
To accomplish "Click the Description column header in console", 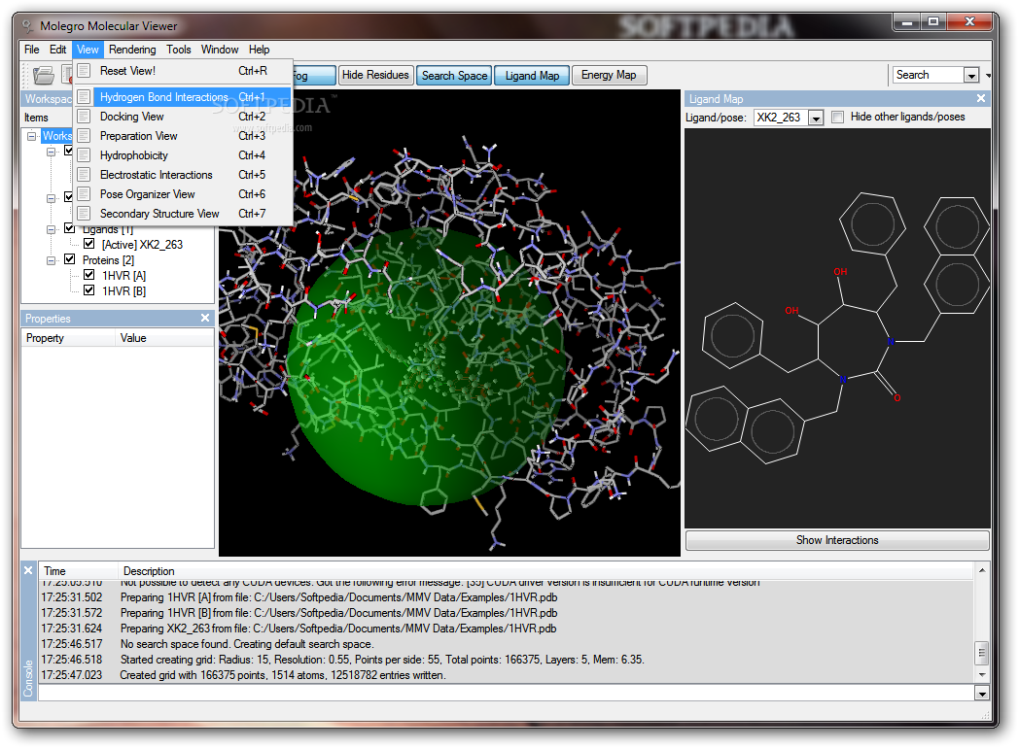I will [x=545, y=571].
